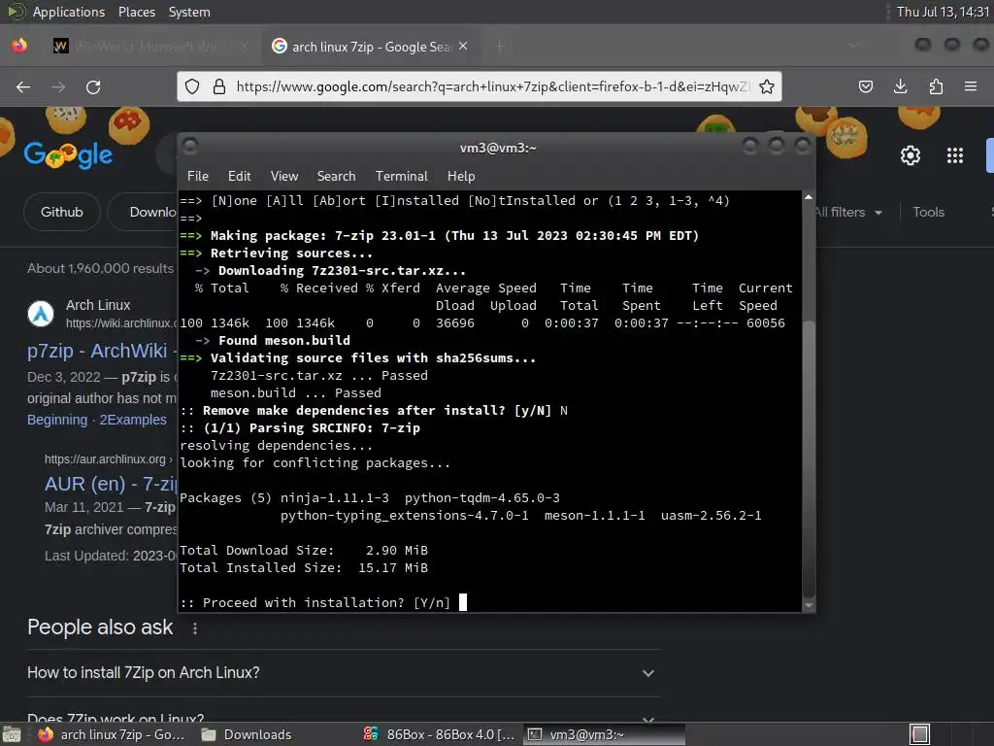Open the Terminal menu in terminal window

click(401, 177)
